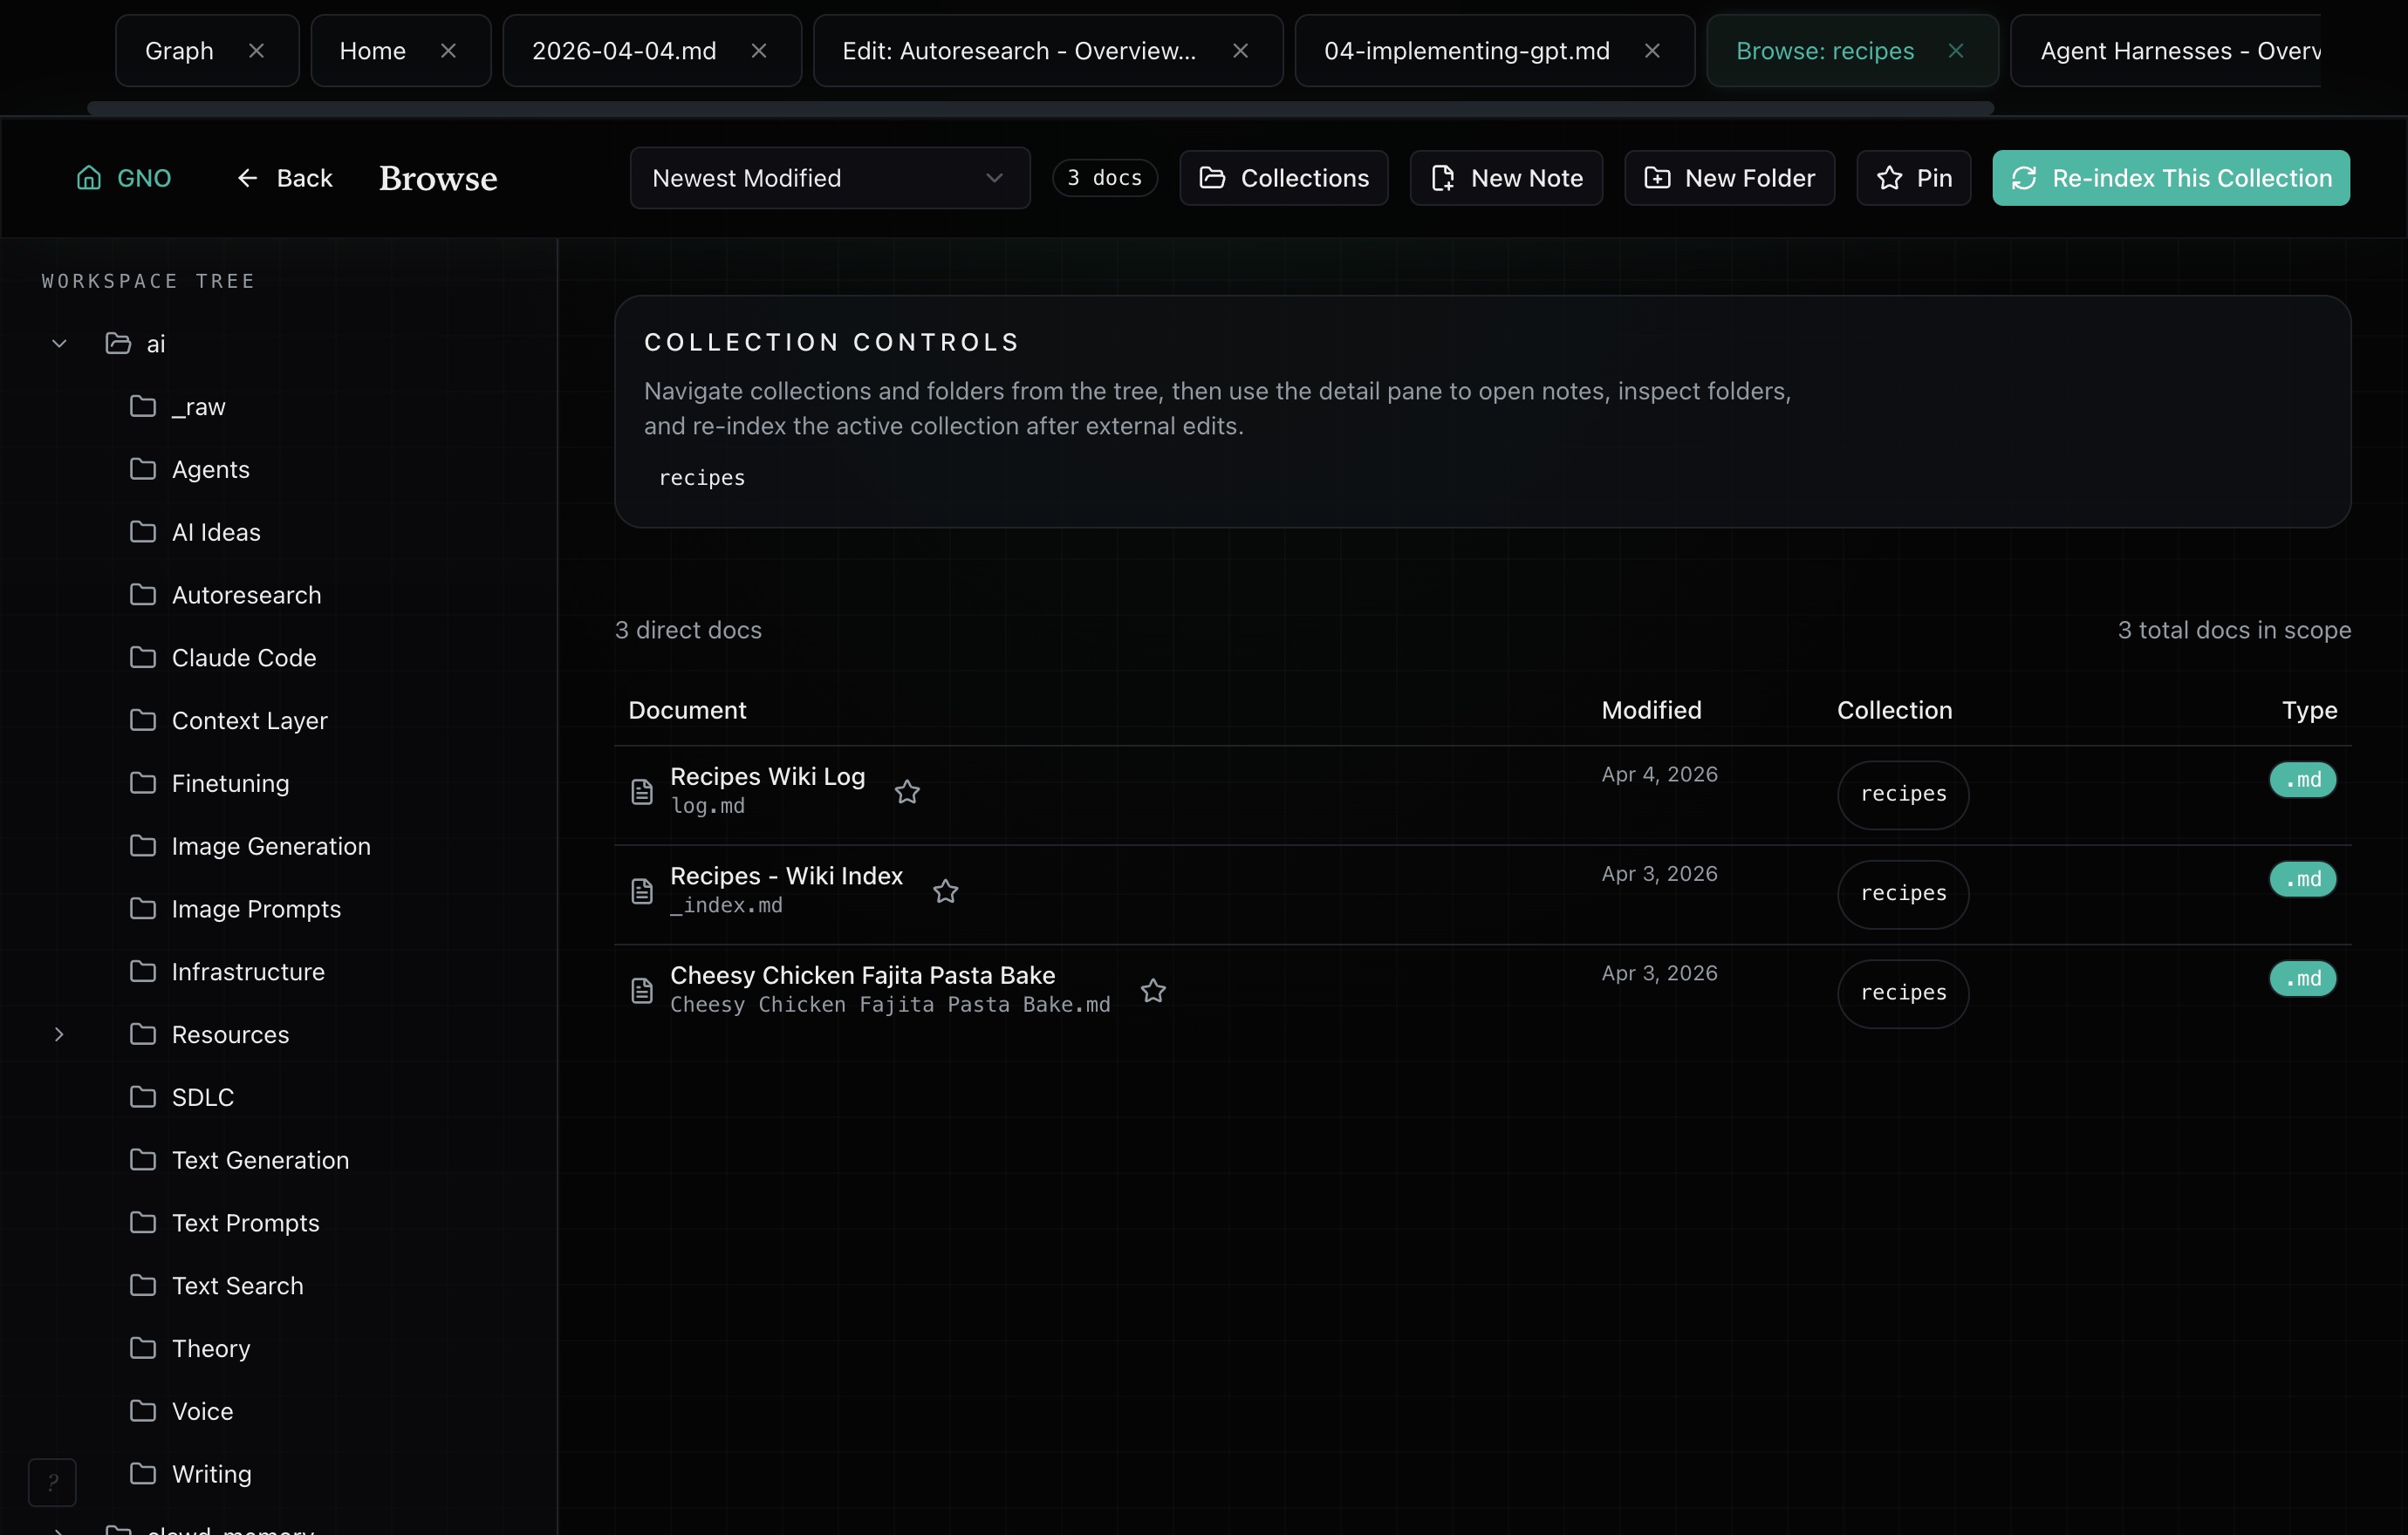
Task: Create a New Note
Action: click(x=1507, y=178)
